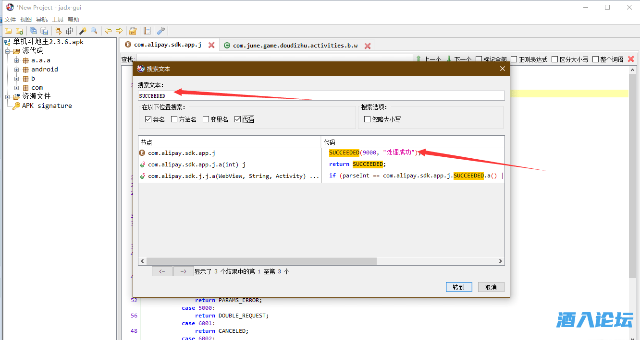Click the Open file folder icon

coord(8,31)
